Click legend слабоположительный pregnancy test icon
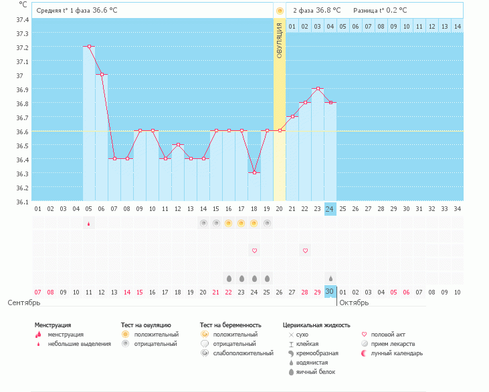The height and width of the screenshot is (392, 489). coord(205,353)
